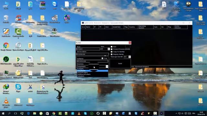Viewport: 207px width, 116px height.
Task: Toggle Protect Process [BSOD] checkbox
Action: [x=112, y=49]
